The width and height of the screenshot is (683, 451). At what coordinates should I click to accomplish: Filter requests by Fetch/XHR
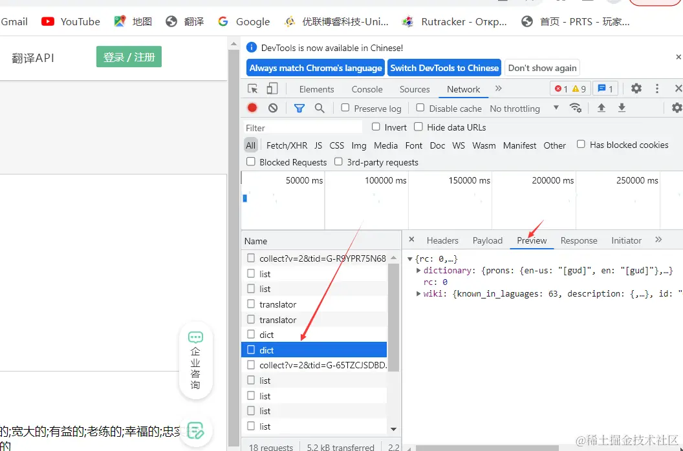tap(287, 145)
